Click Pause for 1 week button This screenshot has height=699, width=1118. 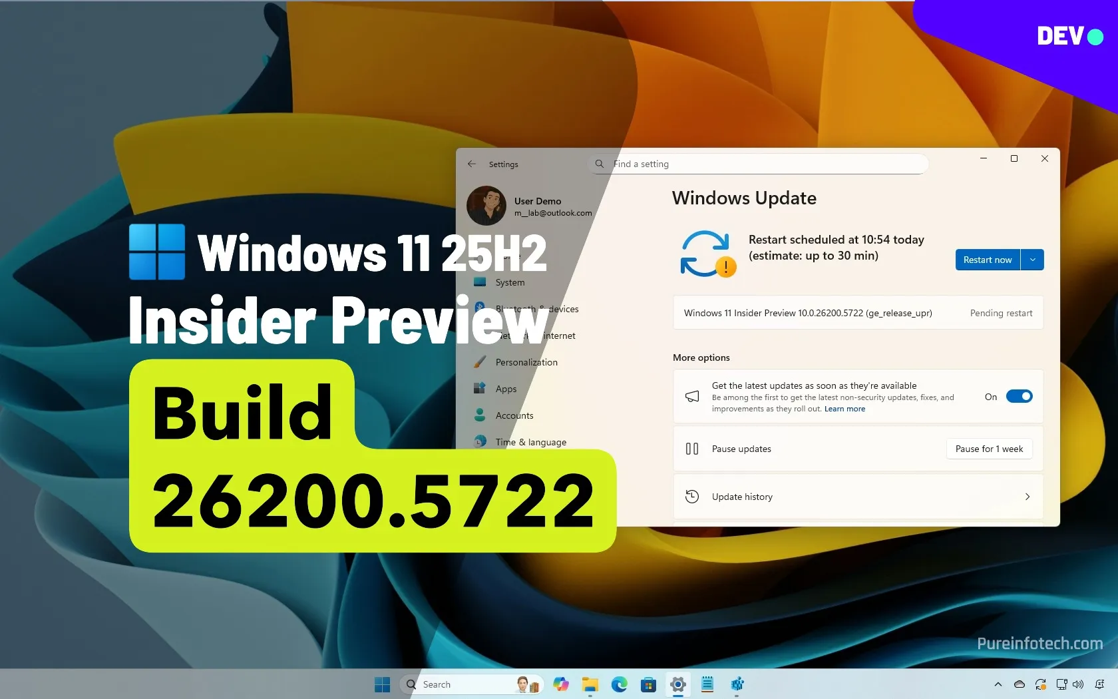(x=989, y=449)
